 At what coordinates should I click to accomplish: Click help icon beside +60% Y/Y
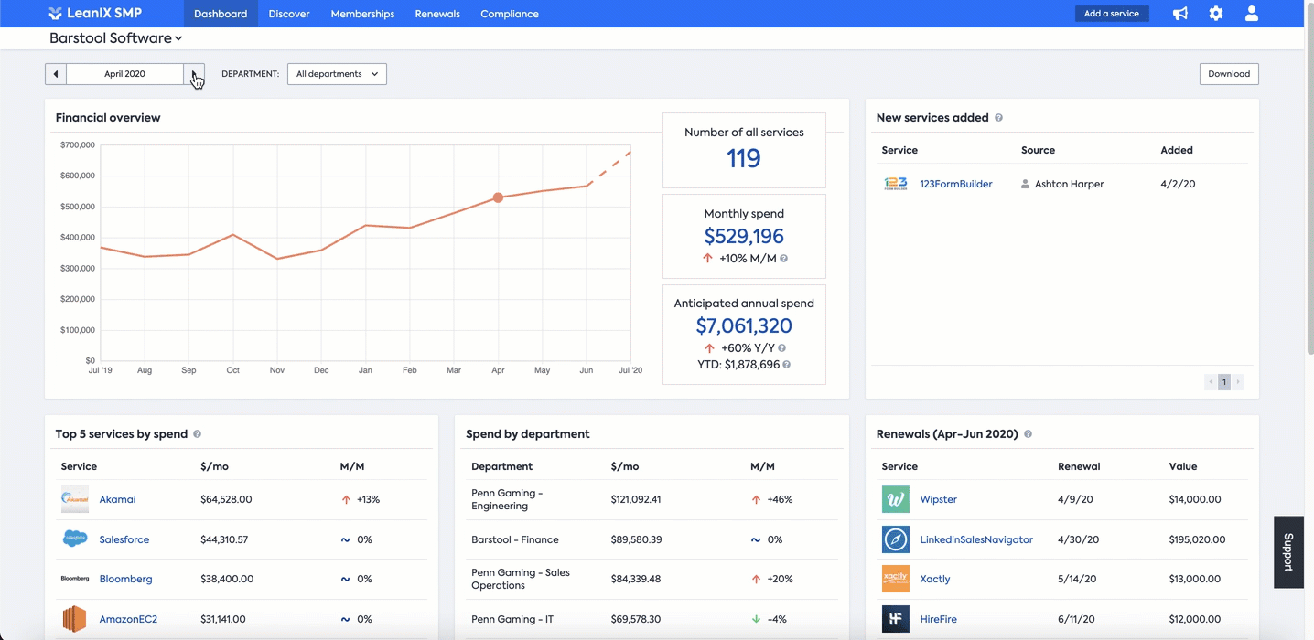tap(781, 348)
